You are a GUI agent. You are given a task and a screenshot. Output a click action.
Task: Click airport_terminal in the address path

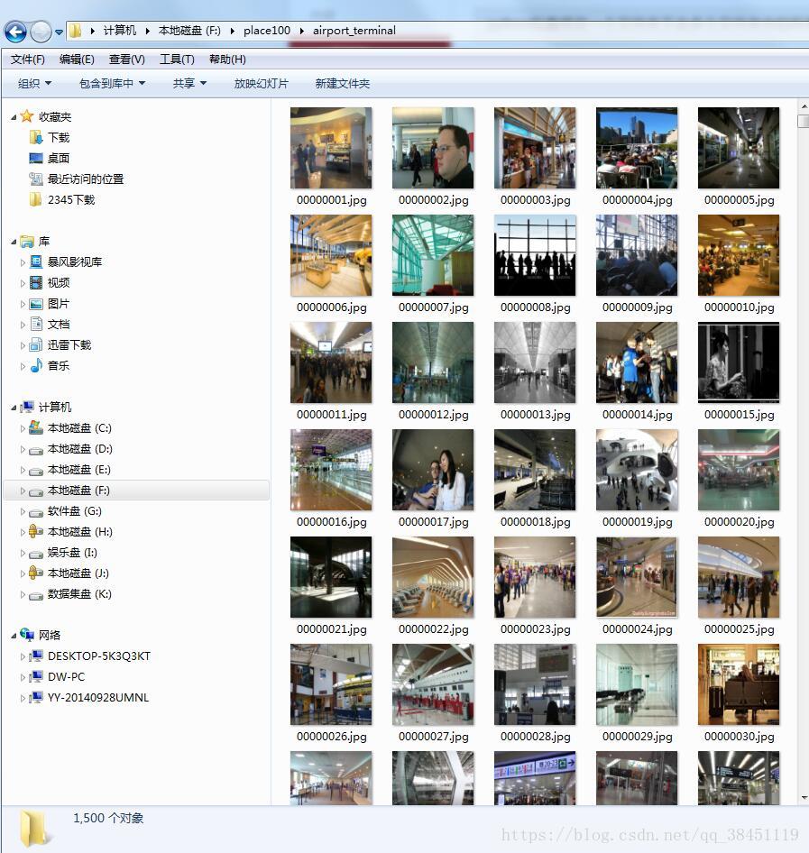click(354, 31)
